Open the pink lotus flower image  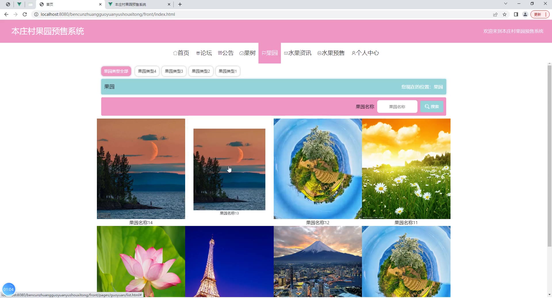[141, 262]
